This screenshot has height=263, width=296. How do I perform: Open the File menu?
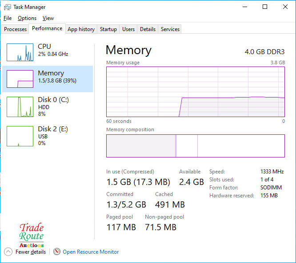coord(8,18)
